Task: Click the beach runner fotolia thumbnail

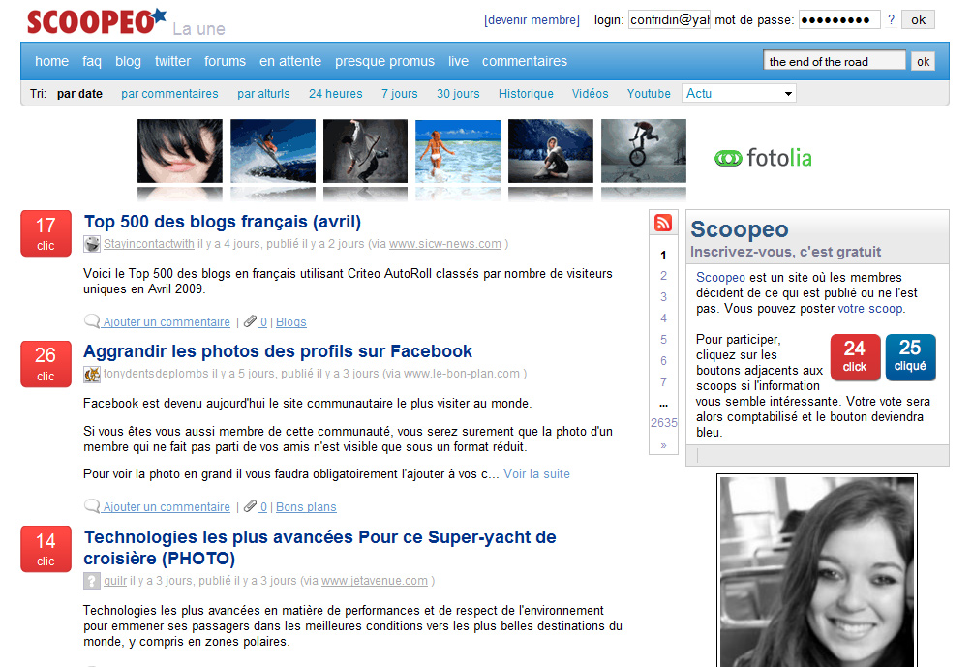Action: click(458, 151)
